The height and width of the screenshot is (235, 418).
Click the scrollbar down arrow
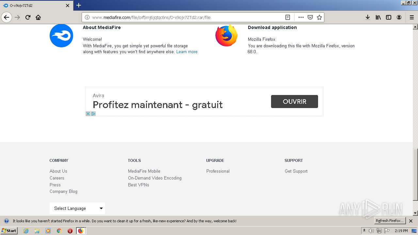click(415, 213)
